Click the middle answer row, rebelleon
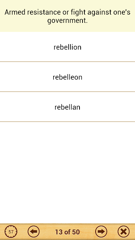This screenshot has width=135, height=240. pos(67,77)
